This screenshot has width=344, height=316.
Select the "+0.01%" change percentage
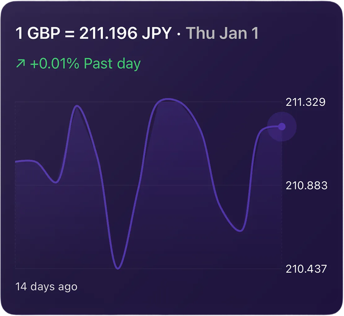55,64
